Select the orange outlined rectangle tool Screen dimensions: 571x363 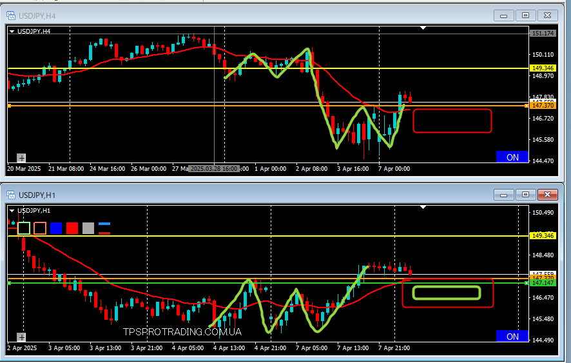click(40, 228)
